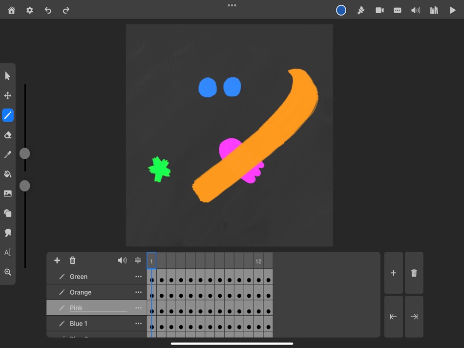The height and width of the screenshot is (348, 464).
Task: Tap the green star shape on canvas
Action: (x=160, y=169)
